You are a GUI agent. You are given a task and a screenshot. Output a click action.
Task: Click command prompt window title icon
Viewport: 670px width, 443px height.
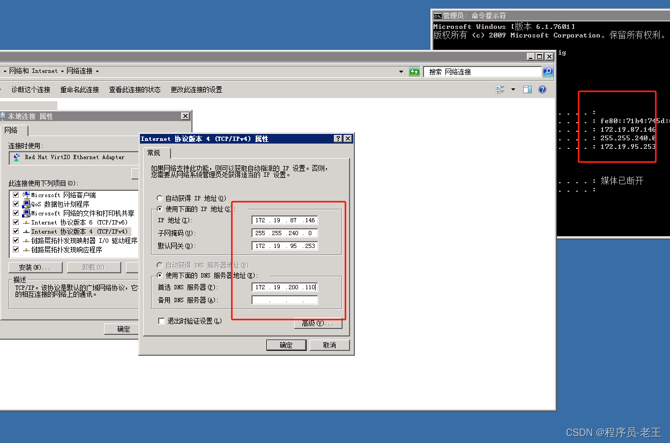click(437, 16)
